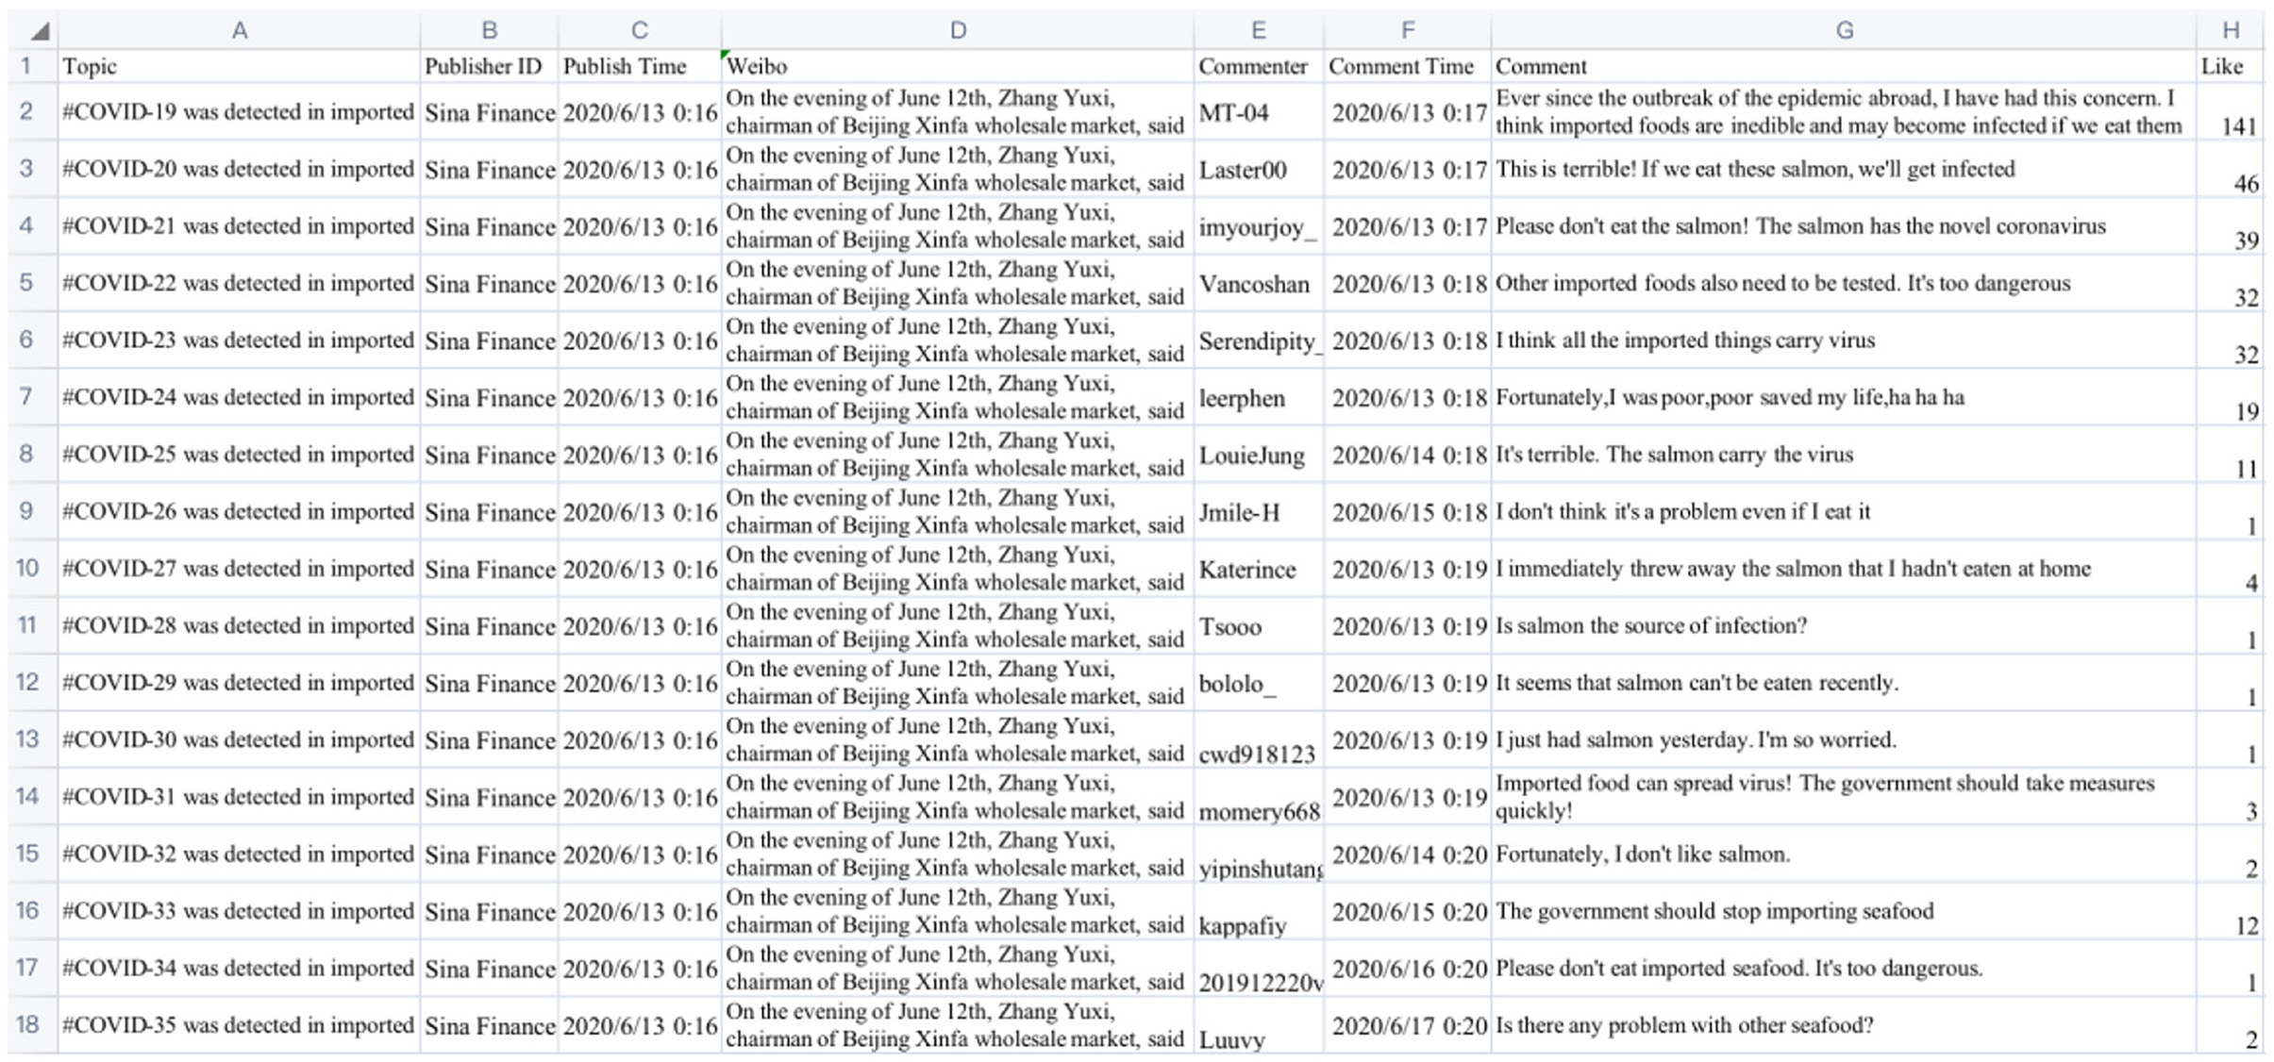Viewport: 2274px width, 1062px height.
Task: Select commenter cell Vancoshan
Action: pos(1259,284)
